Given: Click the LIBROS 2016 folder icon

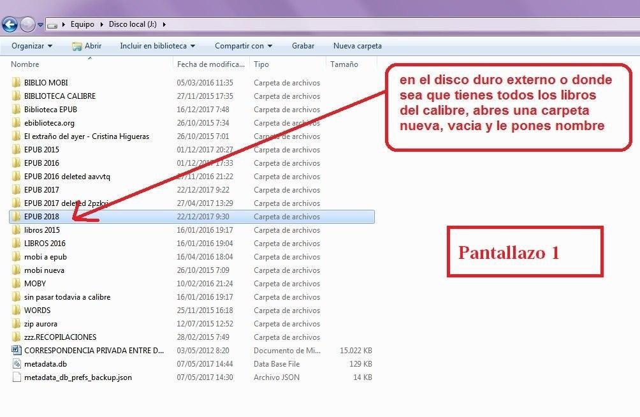Looking at the screenshot, I should (x=17, y=243).
